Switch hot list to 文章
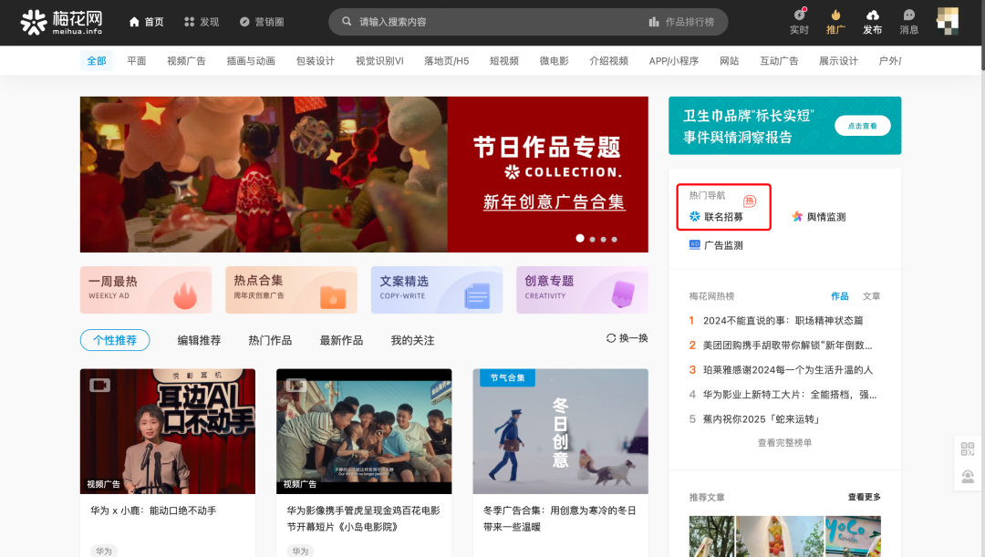This screenshot has height=557, width=985. pos(871,296)
